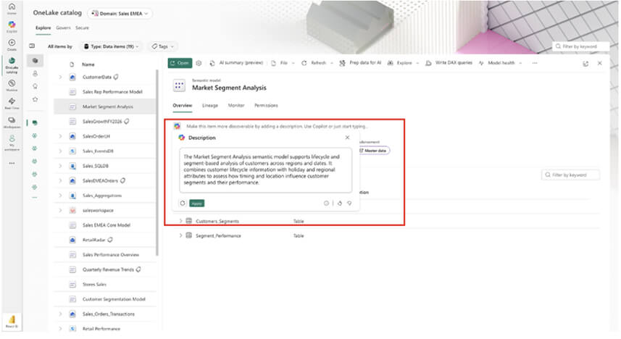Click the item list vertical scrollbar
Screen dimensions: 621x339
click(158, 162)
